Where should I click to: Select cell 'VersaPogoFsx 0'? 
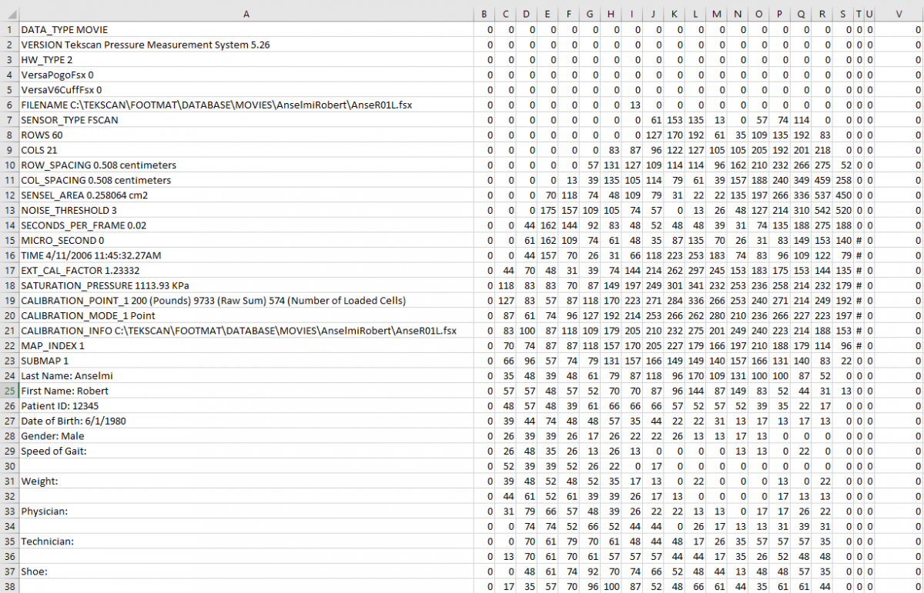(x=246, y=75)
